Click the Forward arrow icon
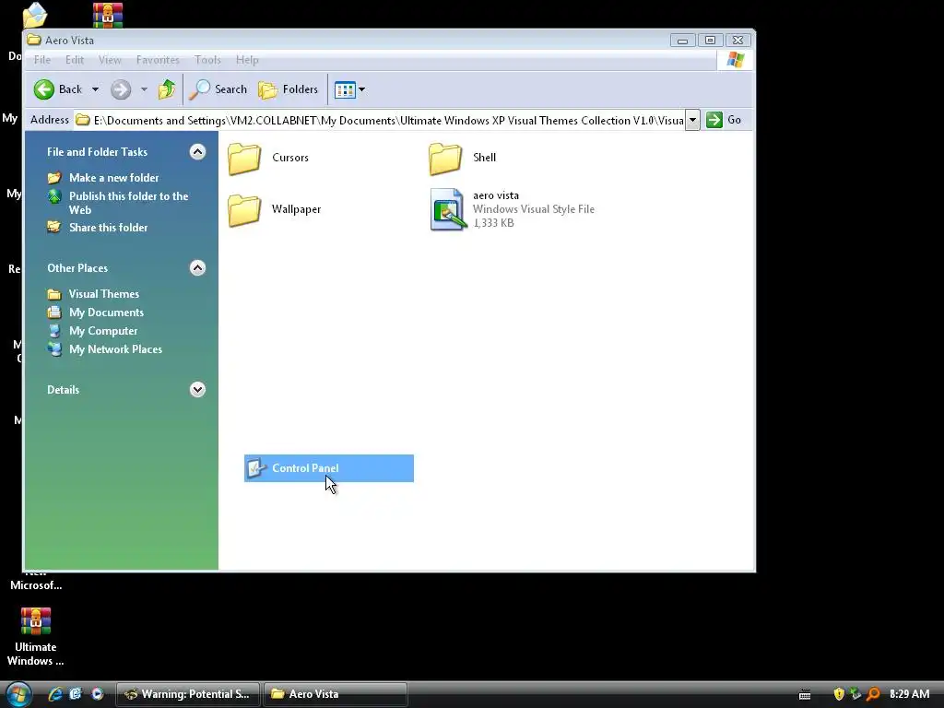Screen dimensions: 944x708 [x=121, y=89]
